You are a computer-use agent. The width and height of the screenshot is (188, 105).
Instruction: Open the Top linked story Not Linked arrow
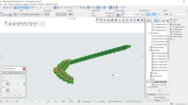click(113, 13)
